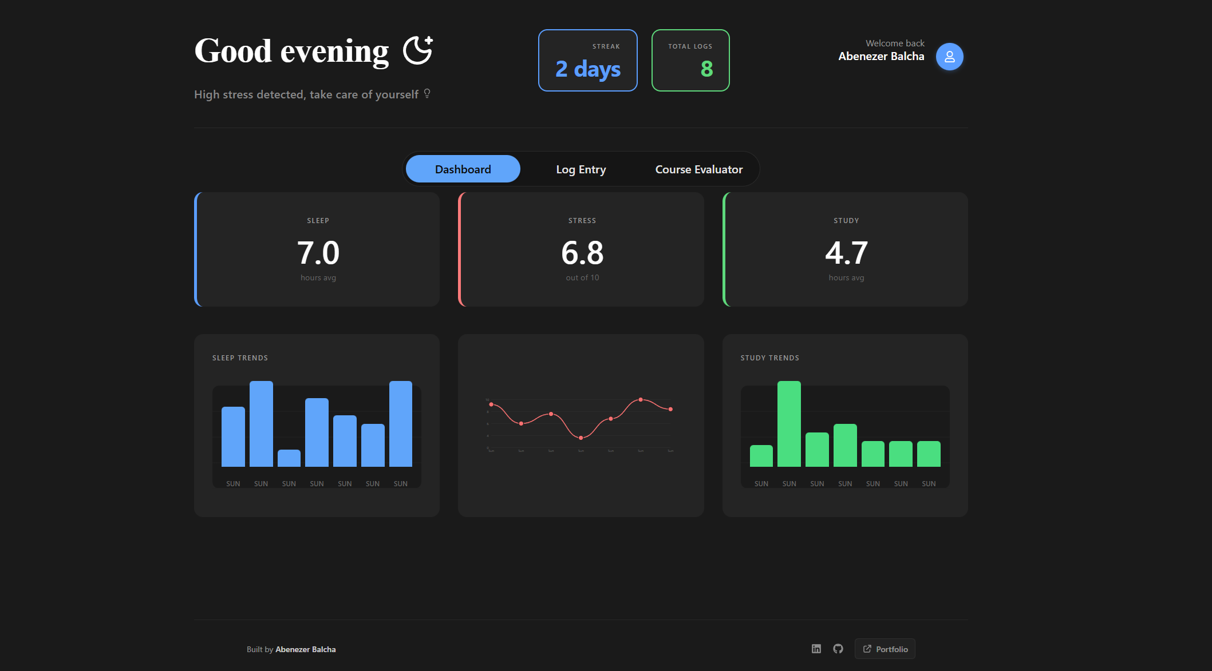
Task: Click the 'Welcome back' text
Action: coord(895,43)
